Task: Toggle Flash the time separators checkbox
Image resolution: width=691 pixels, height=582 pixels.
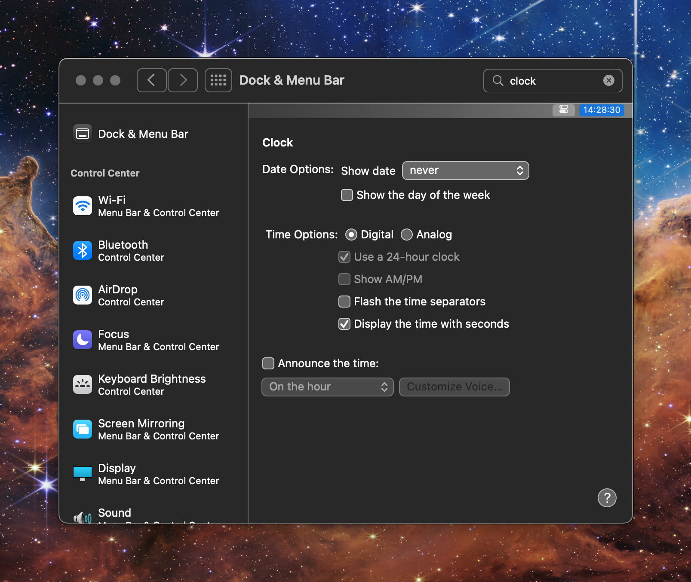Action: click(x=344, y=302)
